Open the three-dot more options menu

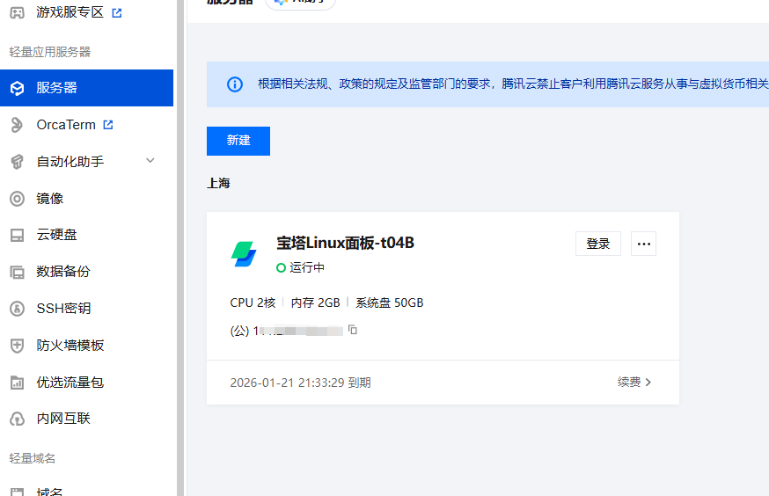(x=643, y=244)
